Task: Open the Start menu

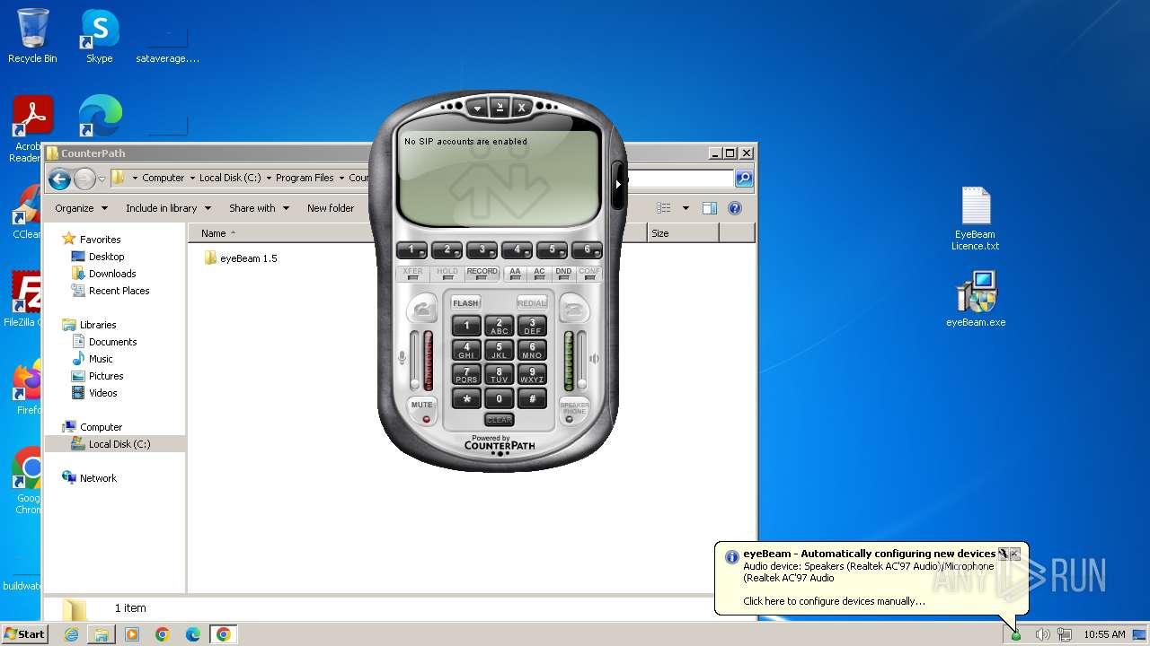Action: (x=24, y=634)
